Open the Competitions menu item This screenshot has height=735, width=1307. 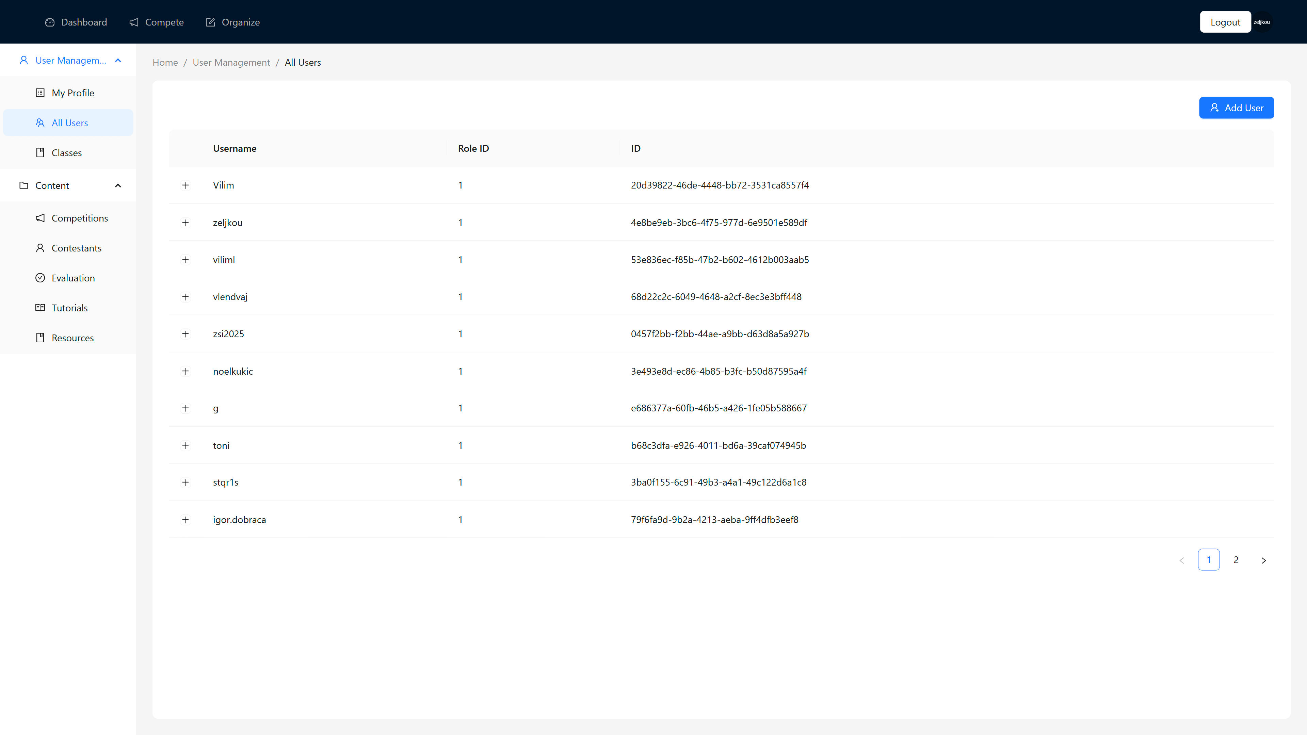tap(80, 218)
